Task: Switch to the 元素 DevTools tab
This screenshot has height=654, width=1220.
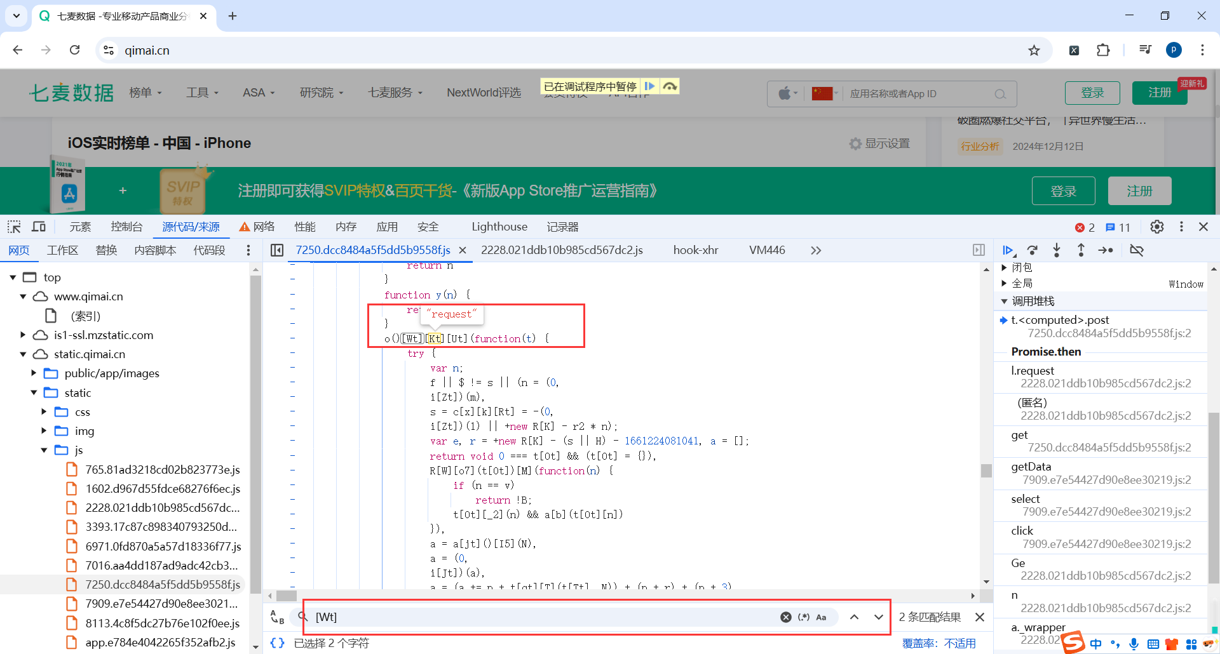Action: pyautogui.click(x=80, y=227)
